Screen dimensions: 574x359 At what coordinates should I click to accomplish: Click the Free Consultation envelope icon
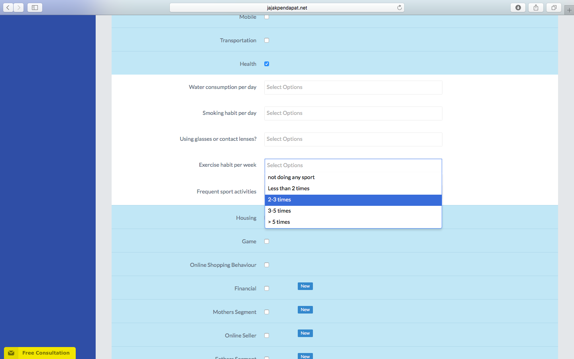pyautogui.click(x=11, y=353)
